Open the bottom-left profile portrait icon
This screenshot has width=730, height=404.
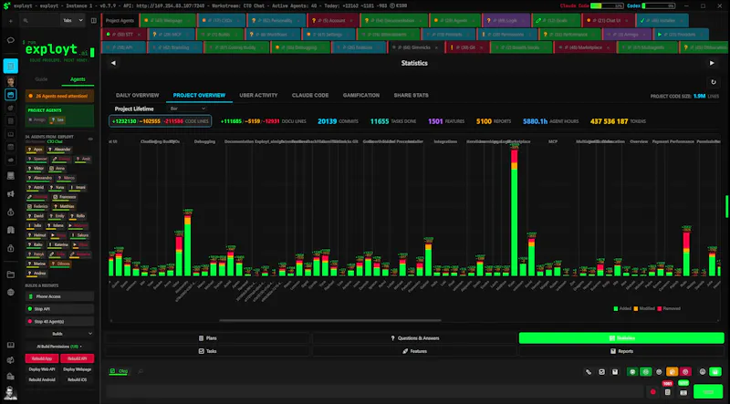point(10,393)
